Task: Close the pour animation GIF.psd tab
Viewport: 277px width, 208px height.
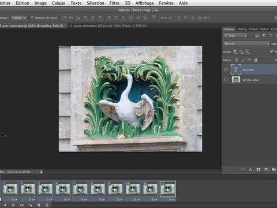Action: coord(71,25)
